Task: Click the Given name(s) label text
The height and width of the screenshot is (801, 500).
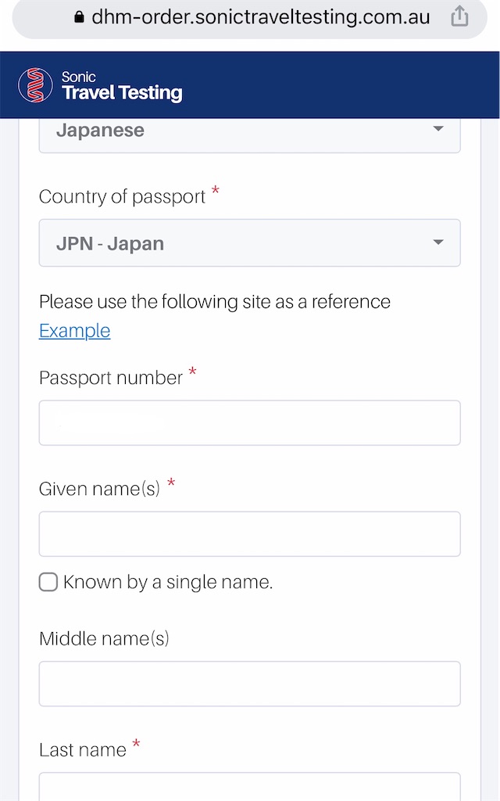Action: tap(99, 489)
